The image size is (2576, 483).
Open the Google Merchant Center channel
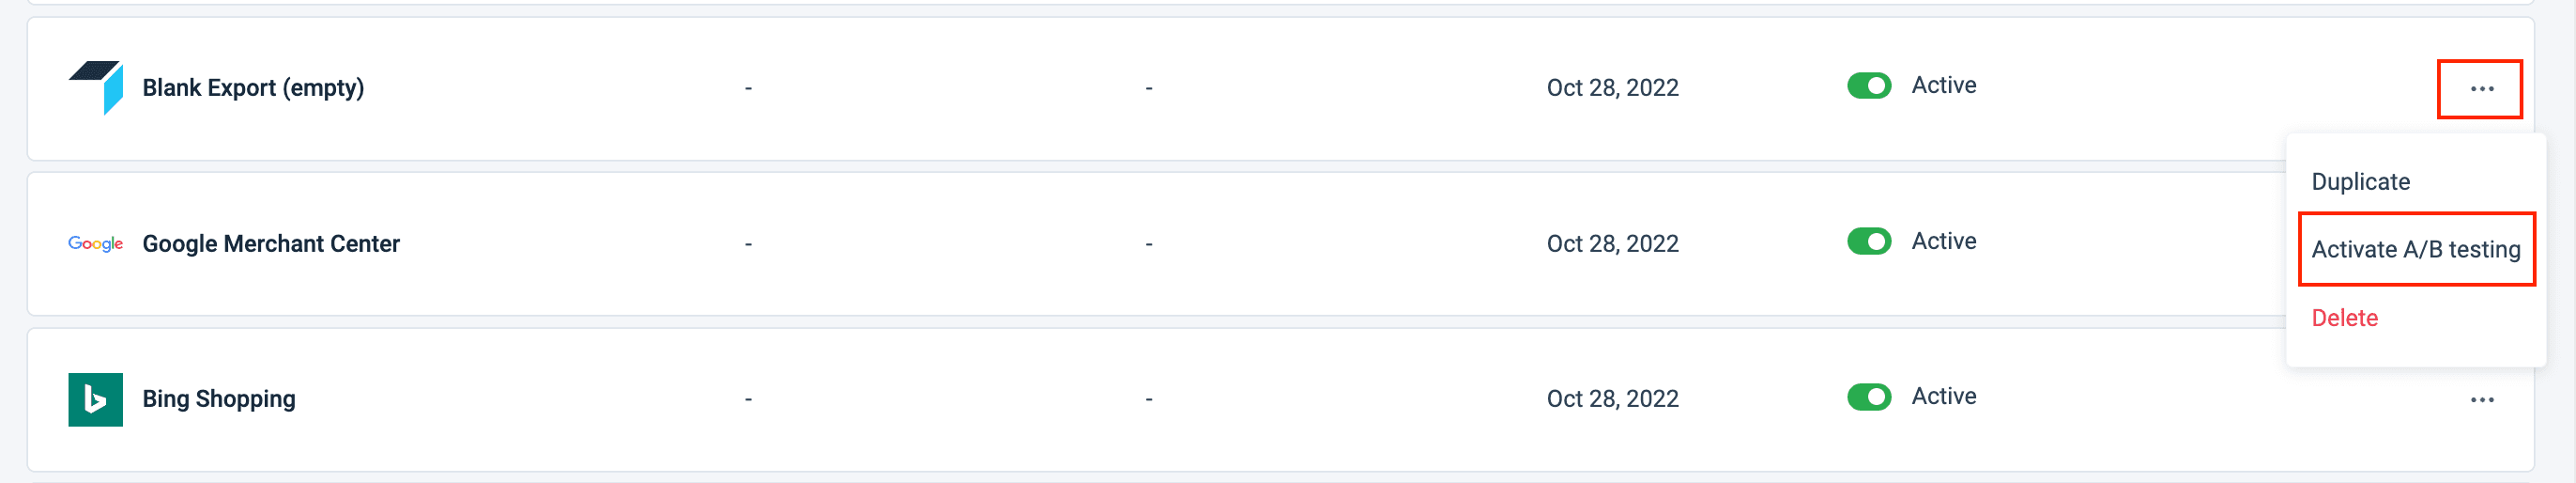coord(271,244)
